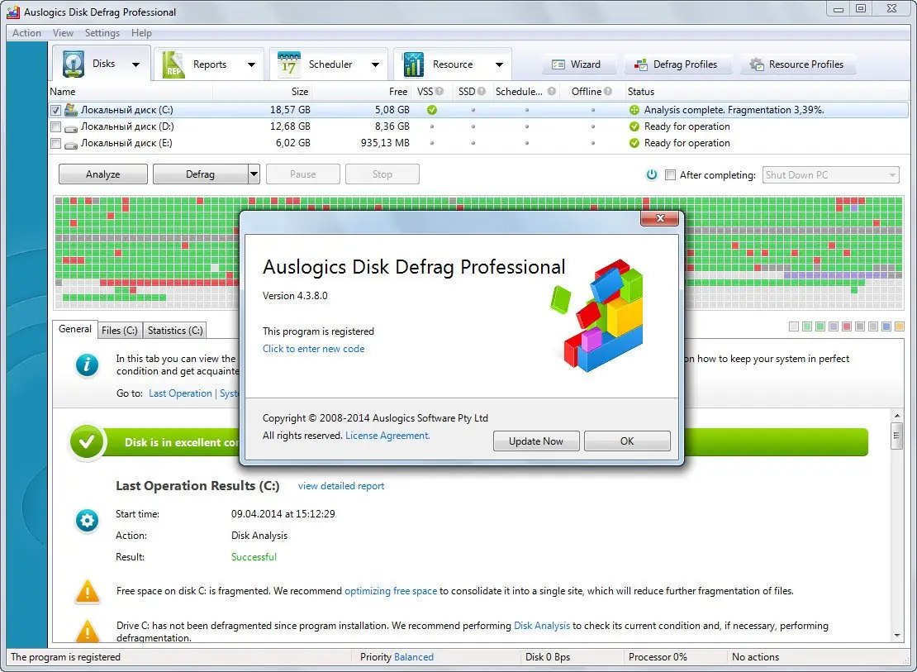
Task: Click the red legend color swatch
Action: [x=847, y=326]
